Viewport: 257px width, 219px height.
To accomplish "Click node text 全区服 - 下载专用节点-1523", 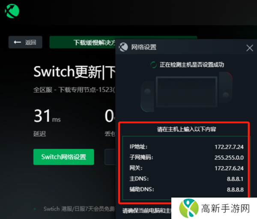I will point(74,90).
